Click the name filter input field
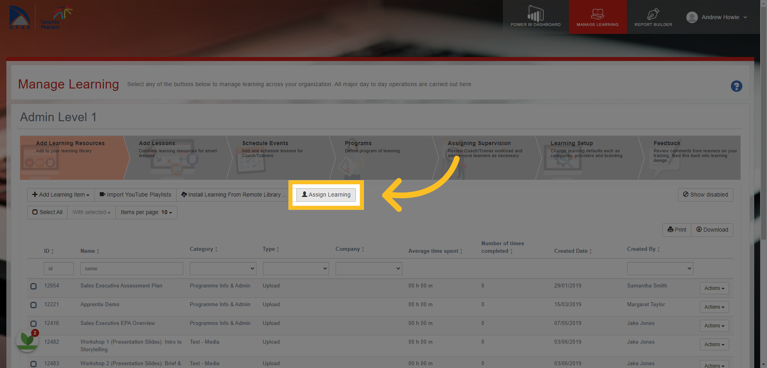This screenshot has height=368, width=767. (132, 269)
